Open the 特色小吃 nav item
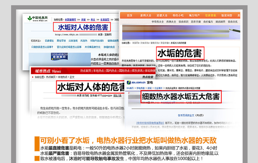The width and height of the screenshot is (258, 163). 178,15
